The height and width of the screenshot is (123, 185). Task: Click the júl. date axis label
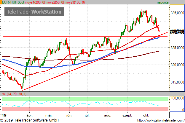click(87, 115)
